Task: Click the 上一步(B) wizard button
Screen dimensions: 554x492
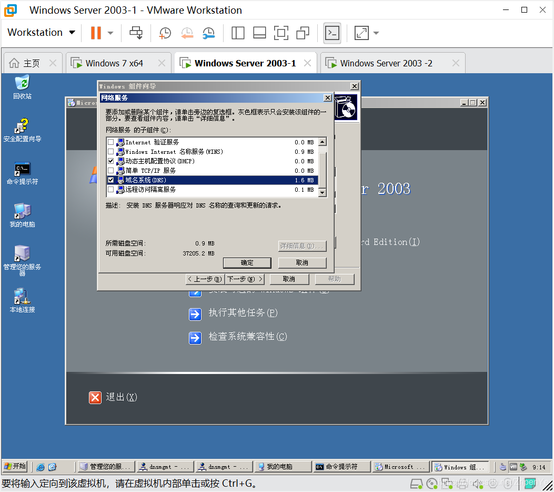Action: 205,279
